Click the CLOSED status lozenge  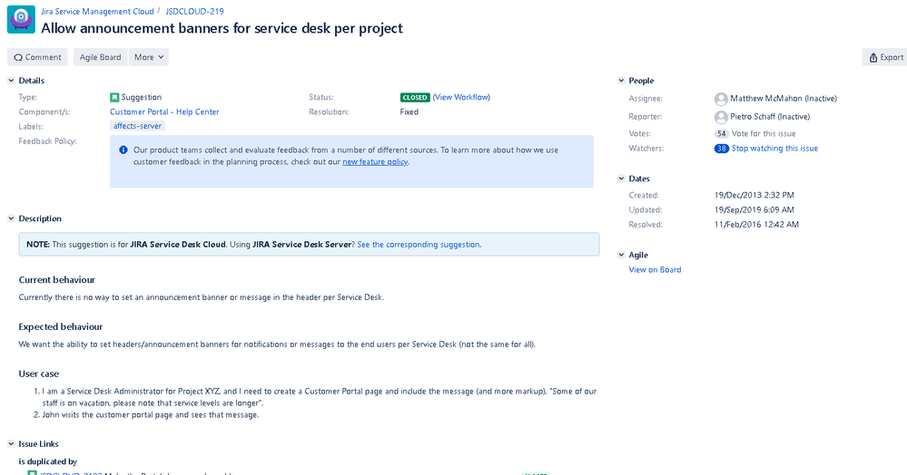click(415, 98)
